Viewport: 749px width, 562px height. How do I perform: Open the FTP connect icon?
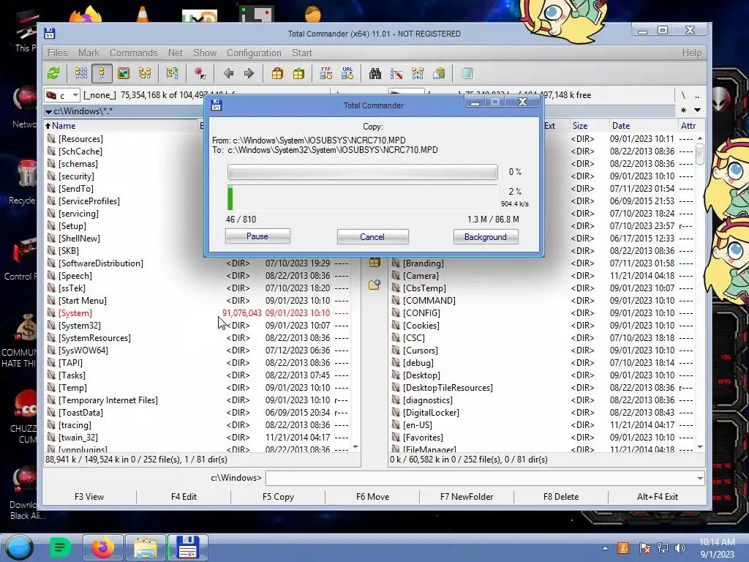(326, 73)
